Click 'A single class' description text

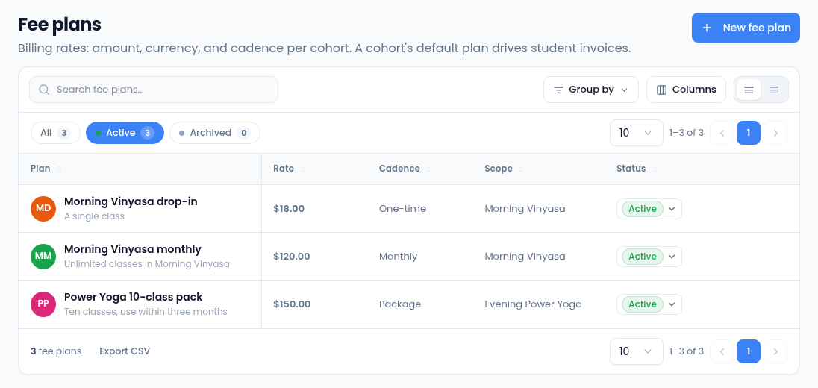pyautogui.click(x=95, y=216)
